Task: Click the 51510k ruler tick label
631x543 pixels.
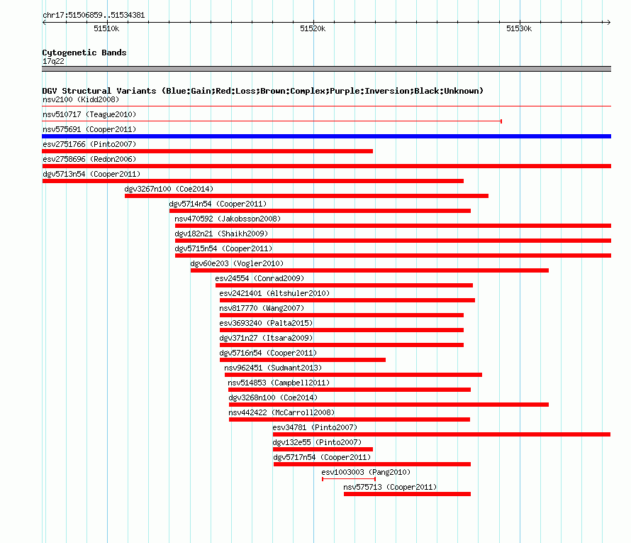Action: [106, 28]
